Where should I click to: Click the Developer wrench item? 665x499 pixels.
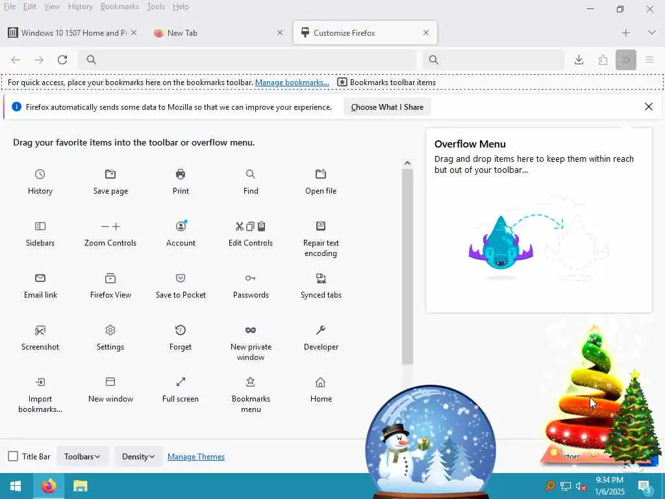click(x=321, y=338)
